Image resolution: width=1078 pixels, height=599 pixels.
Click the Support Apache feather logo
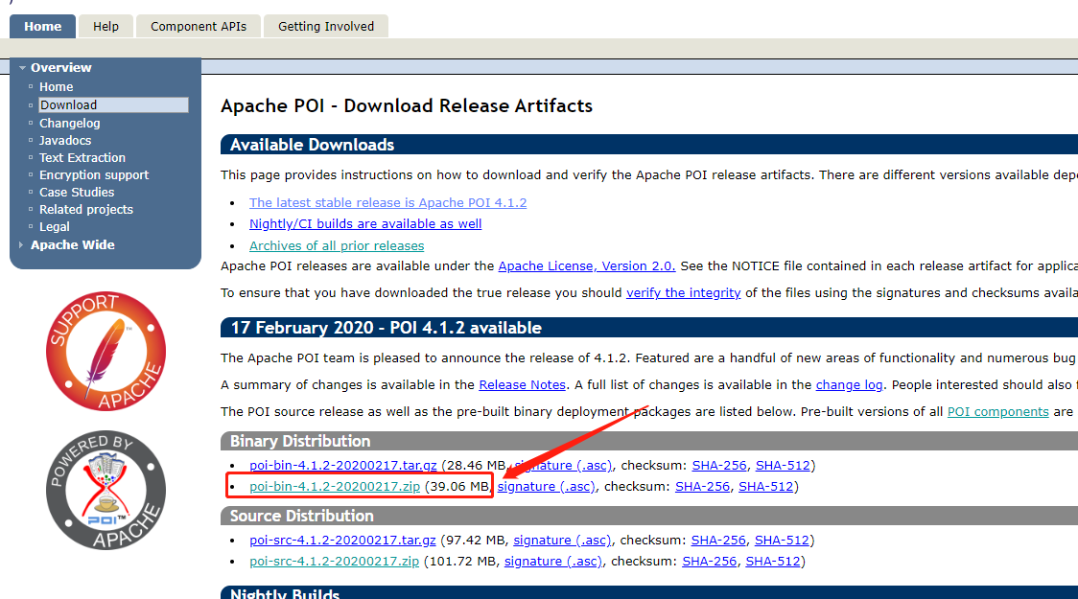(x=105, y=351)
